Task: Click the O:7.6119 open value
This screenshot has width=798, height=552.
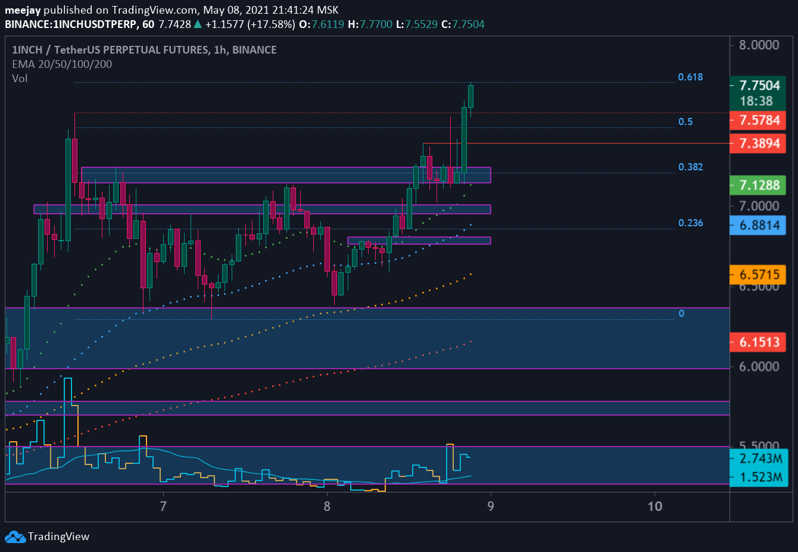Action: click(322, 24)
